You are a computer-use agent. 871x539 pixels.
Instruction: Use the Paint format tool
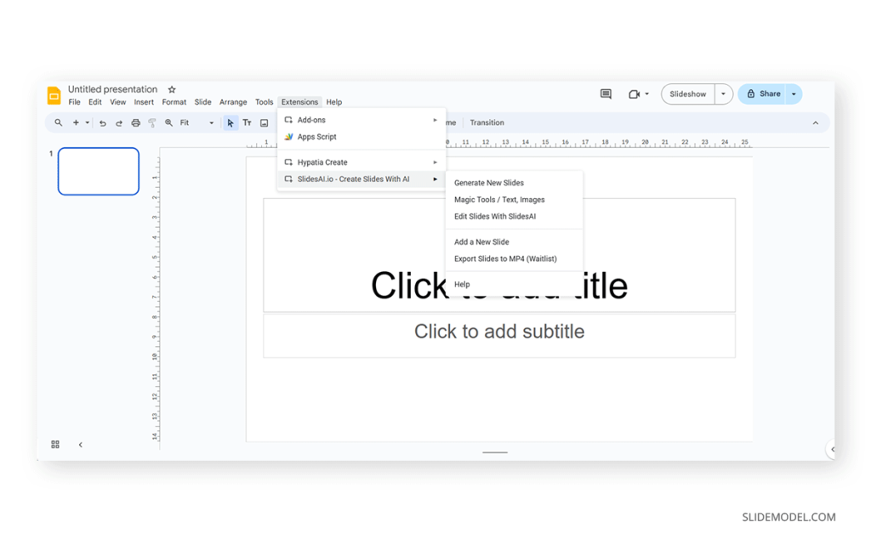(x=152, y=122)
